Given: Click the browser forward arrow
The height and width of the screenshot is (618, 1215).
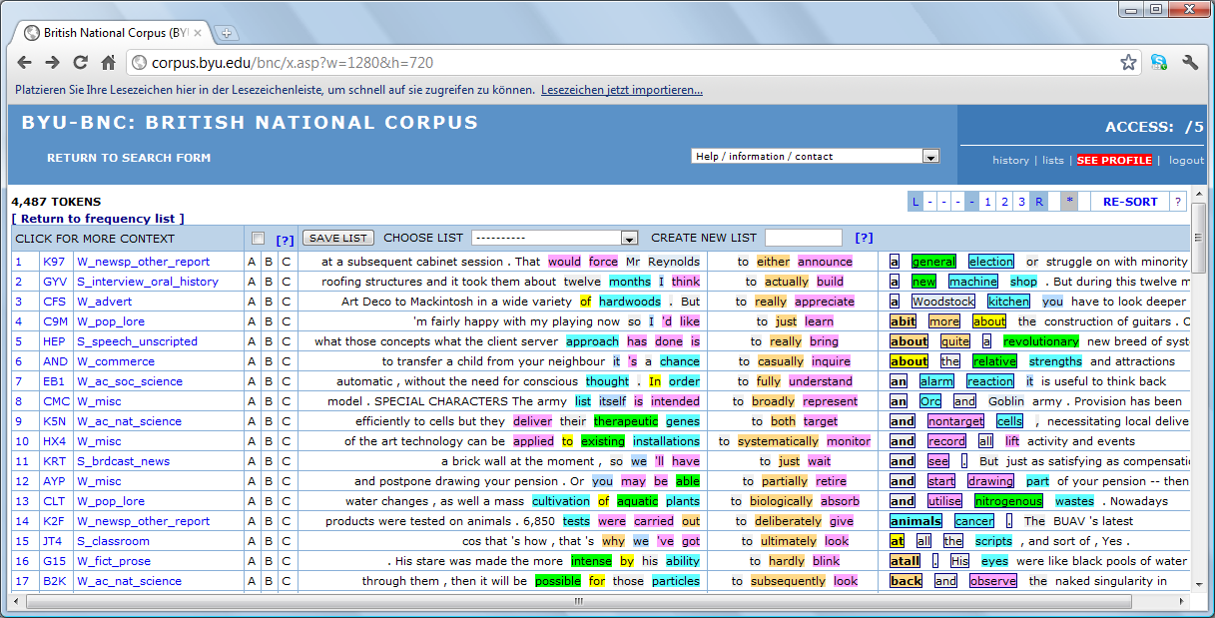Looking at the screenshot, I should pos(53,63).
